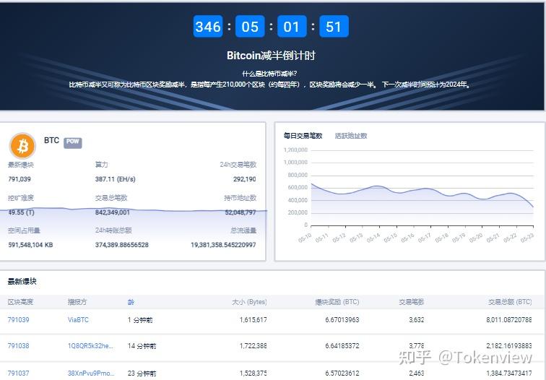Click the POW badge next to BTC
The image size is (546, 380).
pos(72,142)
